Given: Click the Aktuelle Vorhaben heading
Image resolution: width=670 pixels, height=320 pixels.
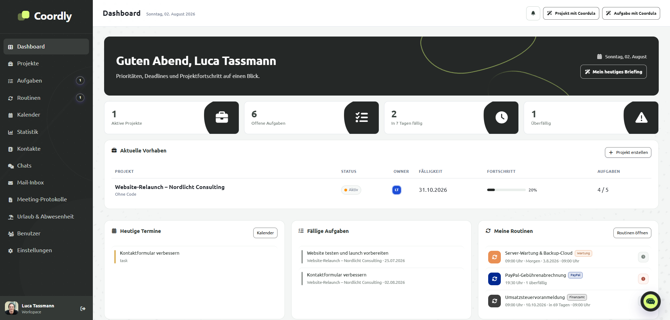Looking at the screenshot, I should click(x=143, y=151).
